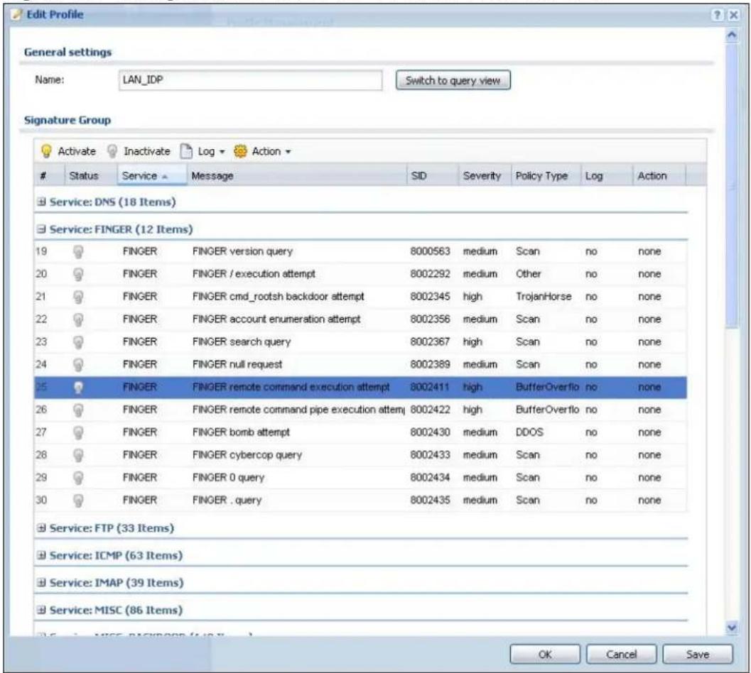Sort by the Policy Type column header
751x673 pixels.
pyautogui.click(x=546, y=175)
